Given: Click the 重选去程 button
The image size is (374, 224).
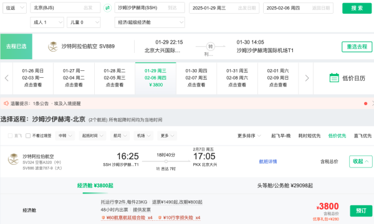Looking at the screenshot, I should [x=357, y=47].
